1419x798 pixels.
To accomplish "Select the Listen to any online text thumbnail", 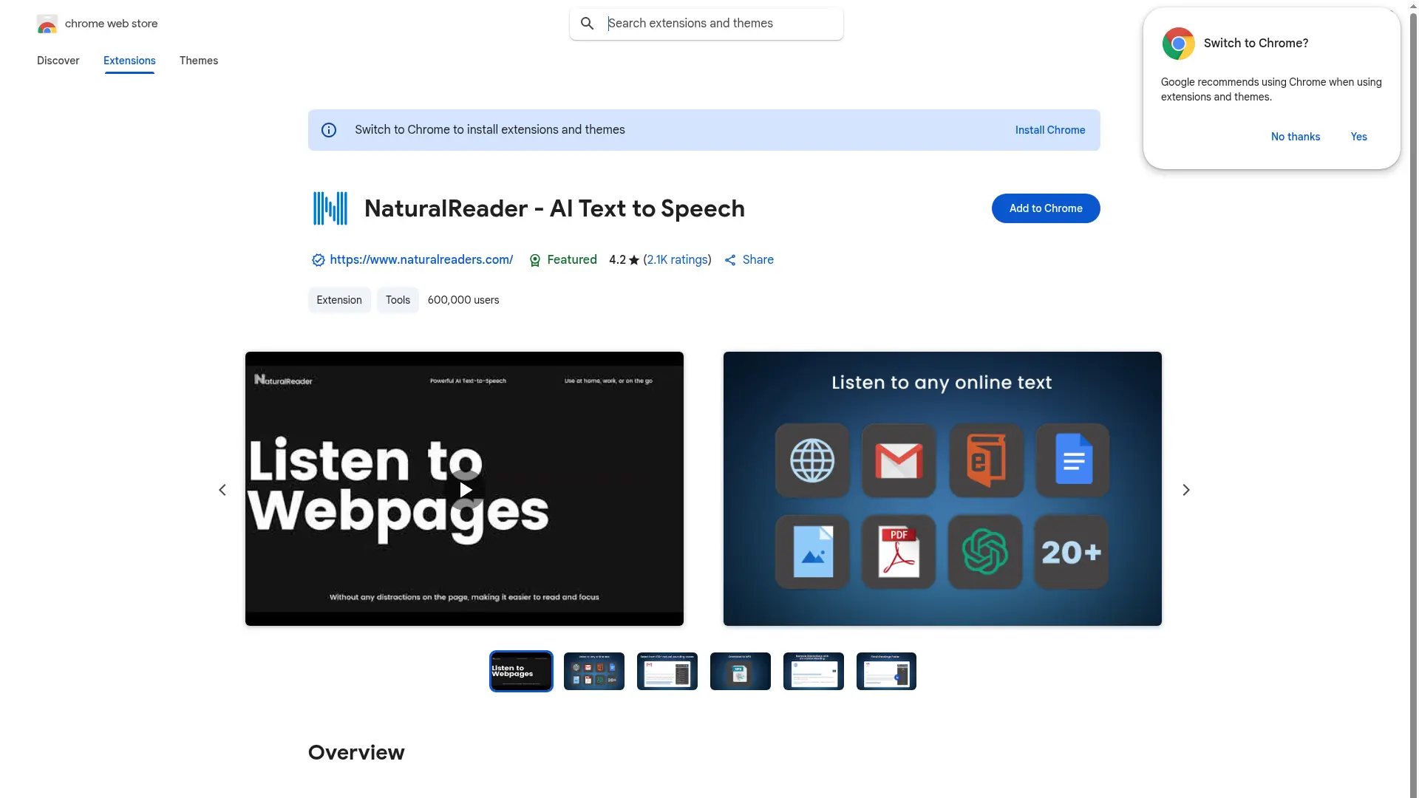I will pyautogui.click(x=594, y=671).
